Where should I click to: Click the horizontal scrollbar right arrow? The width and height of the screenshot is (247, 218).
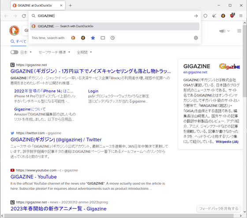[240, 215]
